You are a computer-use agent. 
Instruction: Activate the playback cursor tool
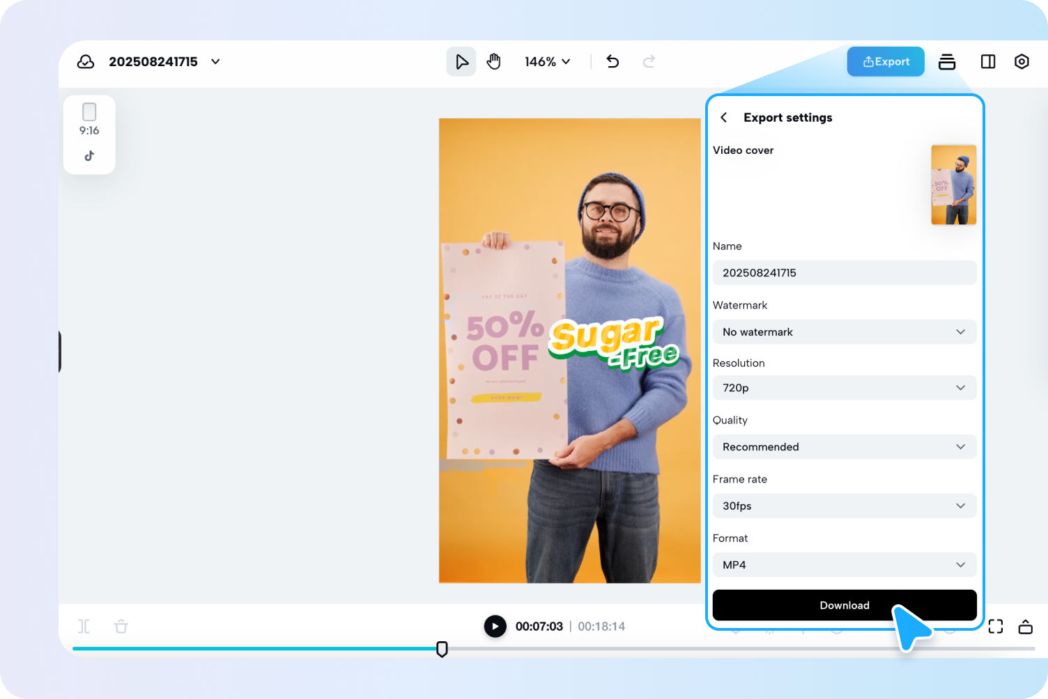click(461, 61)
